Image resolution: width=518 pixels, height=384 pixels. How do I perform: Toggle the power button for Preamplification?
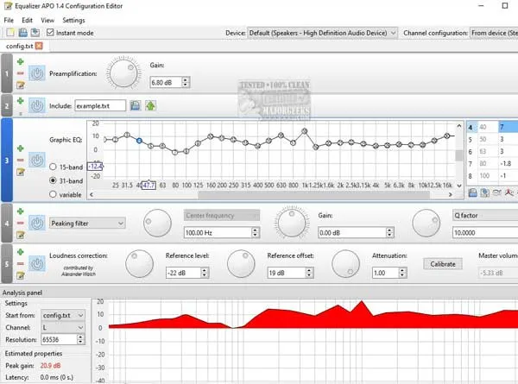click(36, 73)
